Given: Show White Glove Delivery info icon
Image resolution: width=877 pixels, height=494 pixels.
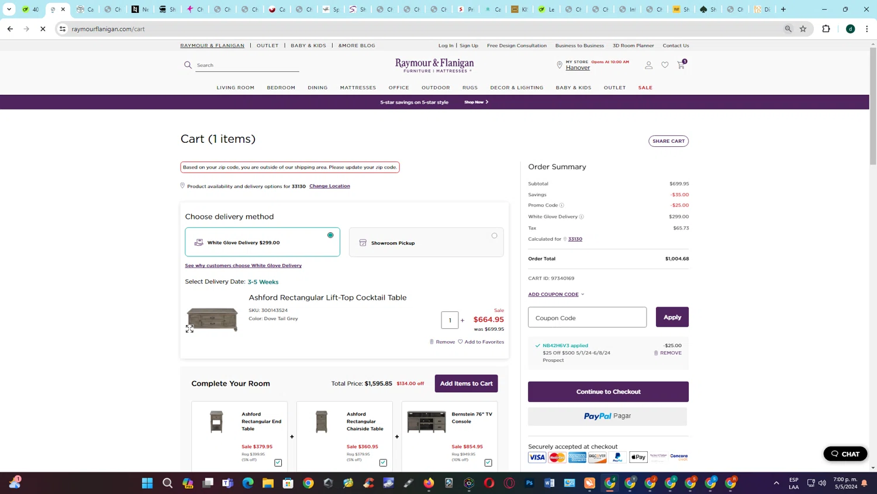Looking at the screenshot, I should 581,217.
